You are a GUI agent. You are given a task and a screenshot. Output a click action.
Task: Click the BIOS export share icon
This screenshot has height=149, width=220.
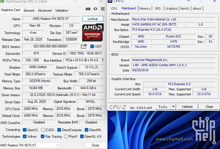tap(84, 46)
